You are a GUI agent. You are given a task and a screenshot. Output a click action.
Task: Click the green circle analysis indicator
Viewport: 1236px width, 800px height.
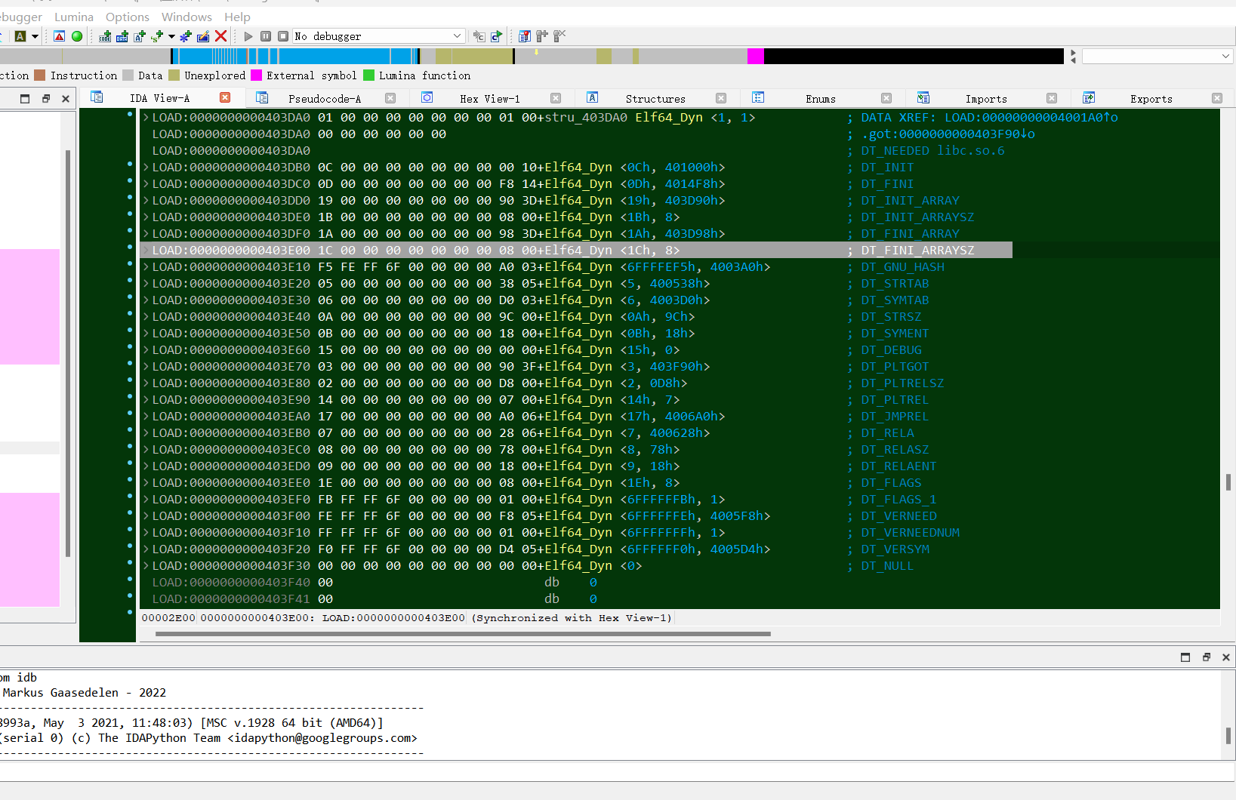[77, 36]
